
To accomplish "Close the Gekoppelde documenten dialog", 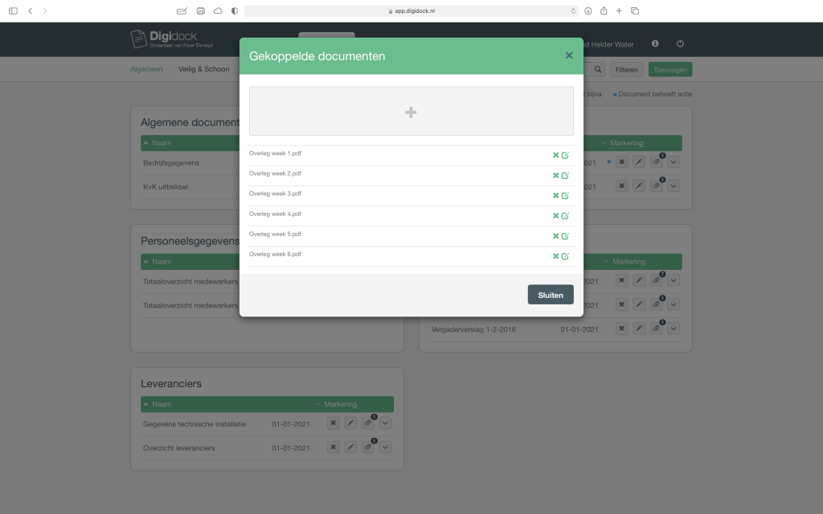I will tap(569, 55).
